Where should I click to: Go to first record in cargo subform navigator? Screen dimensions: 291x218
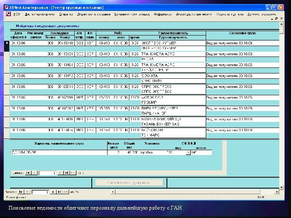(x=28, y=173)
